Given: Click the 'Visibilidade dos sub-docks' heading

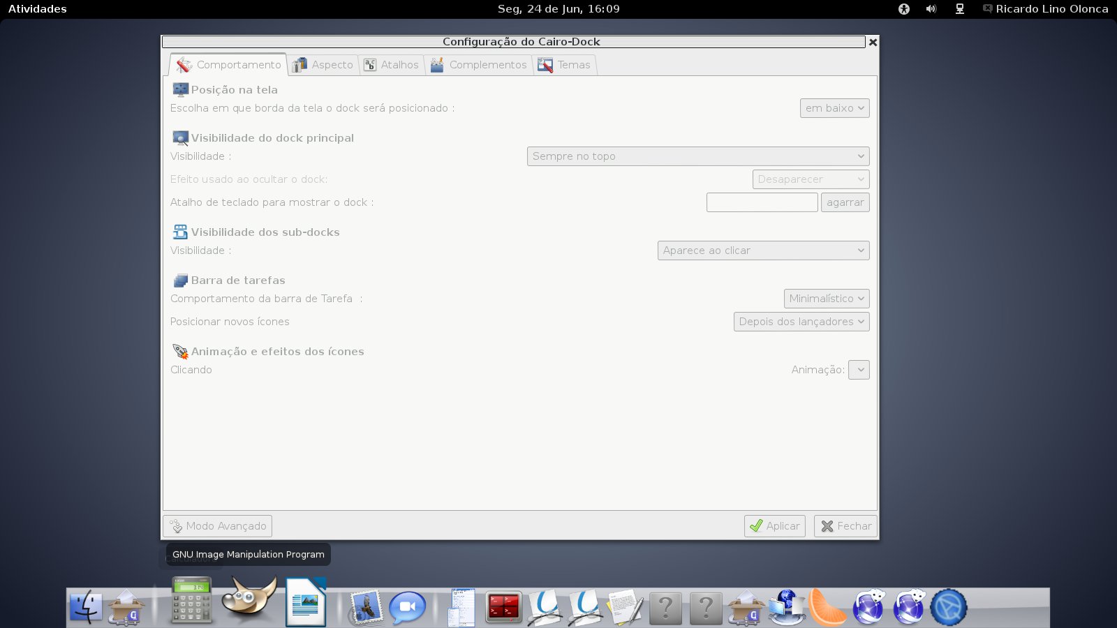Looking at the screenshot, I should (x=265, y=232).
